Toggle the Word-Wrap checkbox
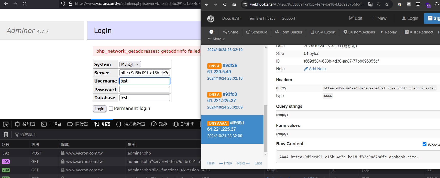 (424, 144)
